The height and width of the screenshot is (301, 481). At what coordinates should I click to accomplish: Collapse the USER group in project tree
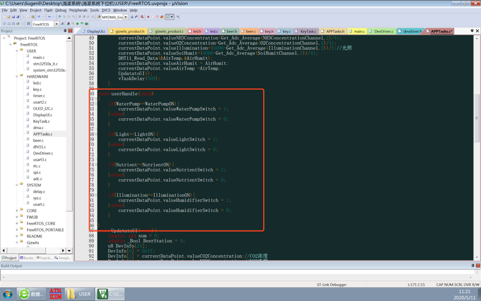coord(17,51)
